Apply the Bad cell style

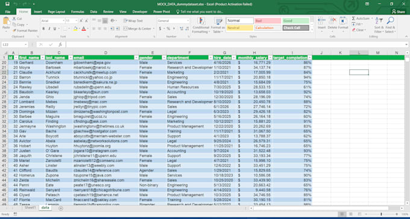[x=268, y=20]
